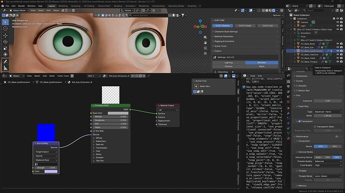Click the new scene icon beside Scene field

point(311,6)
